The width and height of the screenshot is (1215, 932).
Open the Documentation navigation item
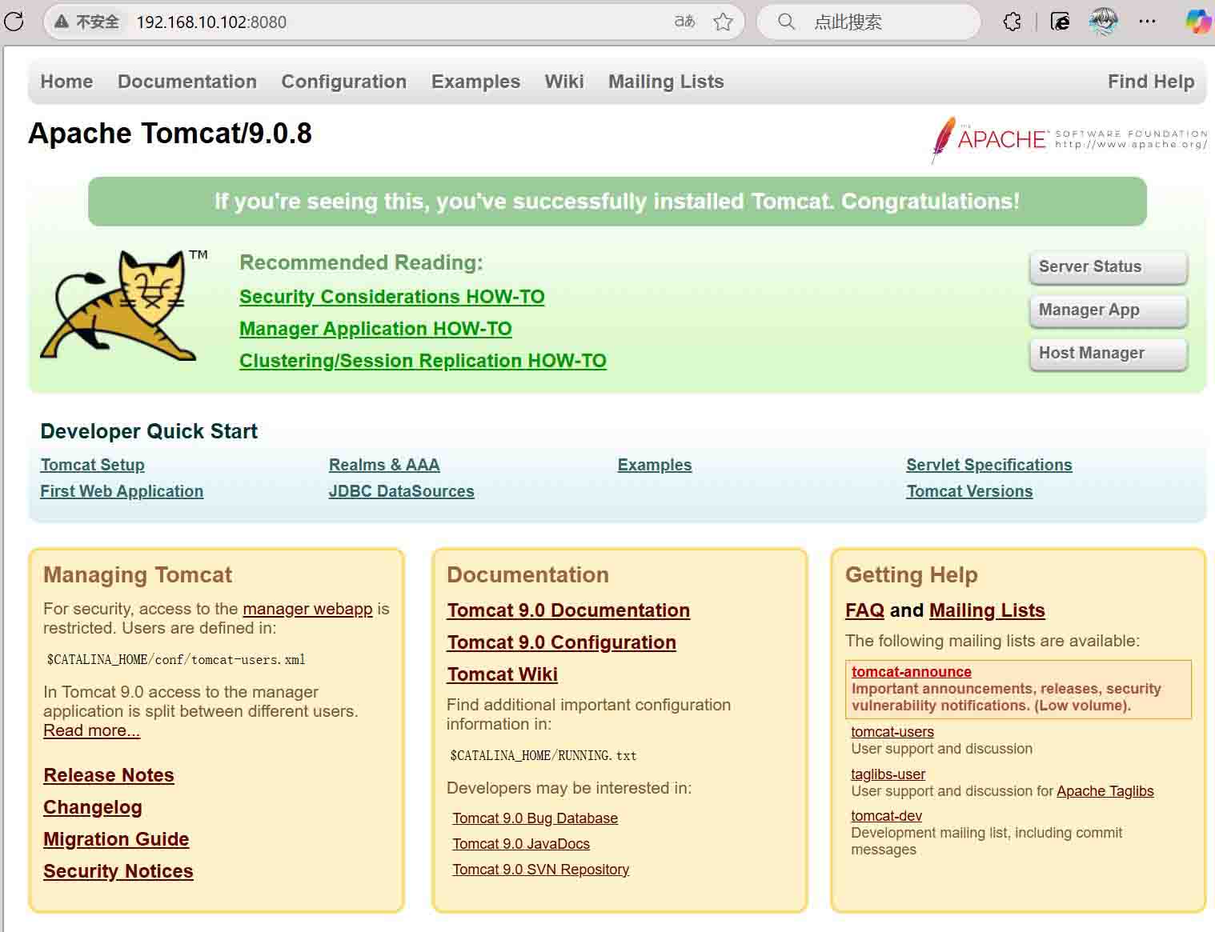point(187,82)
